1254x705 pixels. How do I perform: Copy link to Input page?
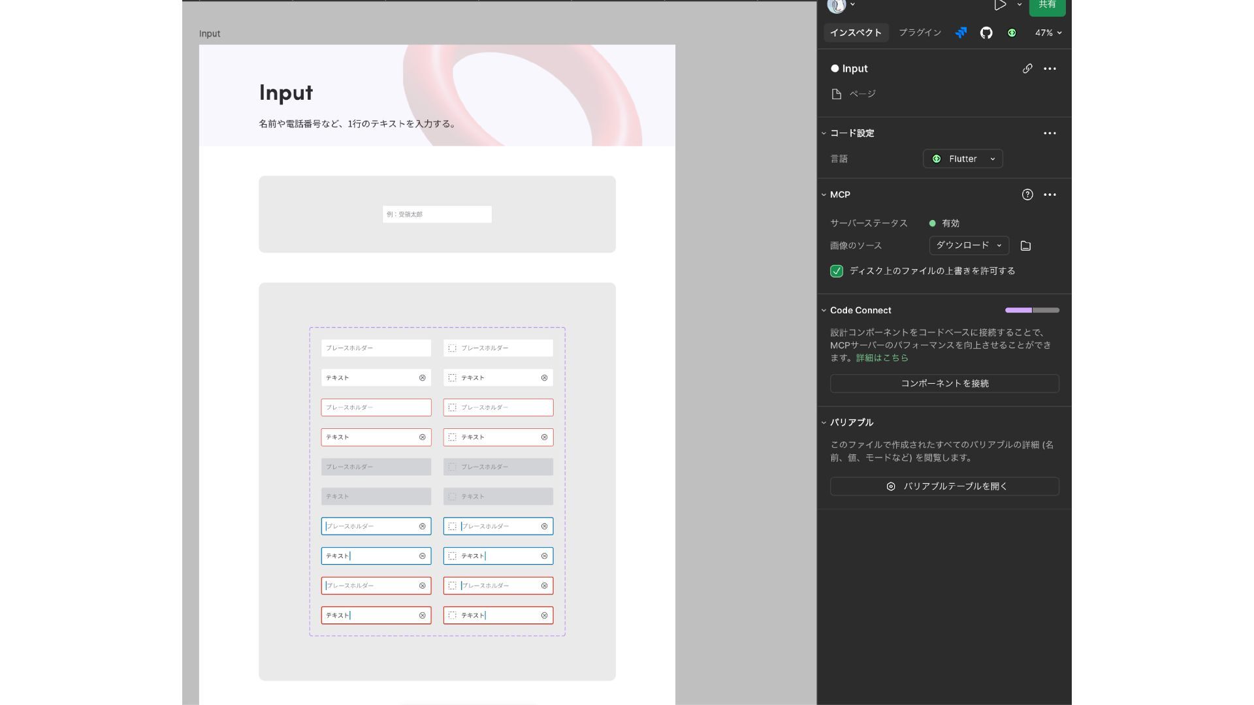click(x=1027, y=69)
